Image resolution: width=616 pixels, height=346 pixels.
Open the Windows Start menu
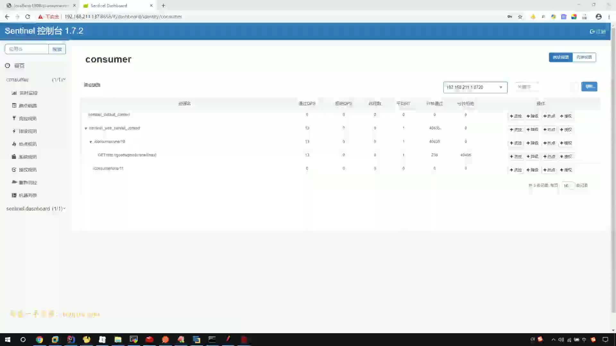[8, 340]
